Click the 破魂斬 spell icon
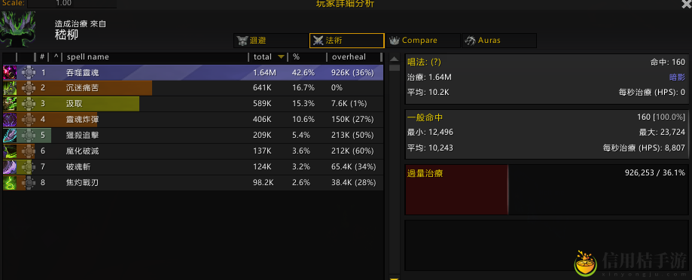This screenshot has width=692, height=280. point(10,167)
